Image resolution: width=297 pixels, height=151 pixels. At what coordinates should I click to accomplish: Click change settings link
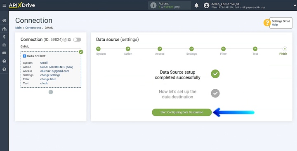point(50,75)
